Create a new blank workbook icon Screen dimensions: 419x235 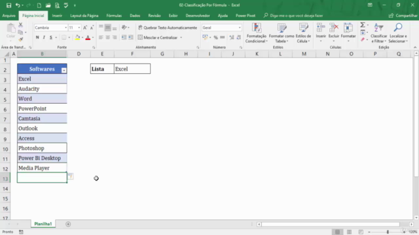coord(39,5)
